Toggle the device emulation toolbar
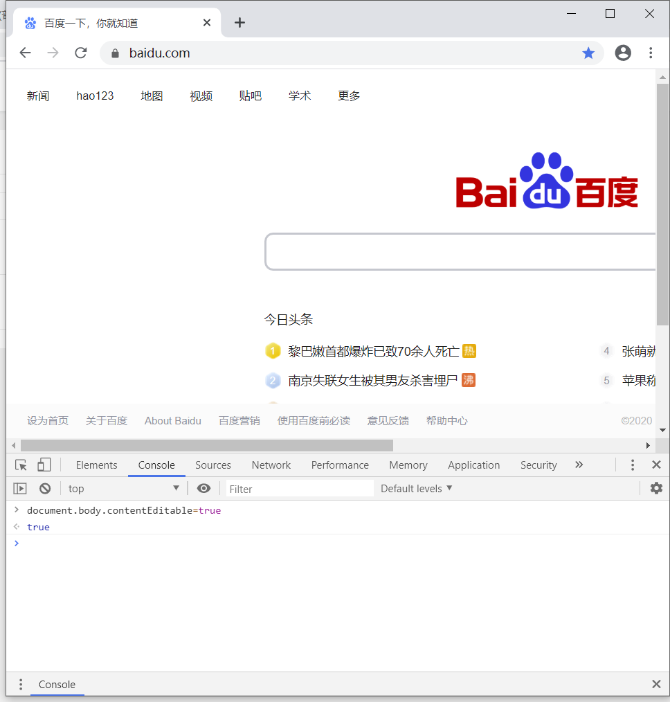 [44, 465]
